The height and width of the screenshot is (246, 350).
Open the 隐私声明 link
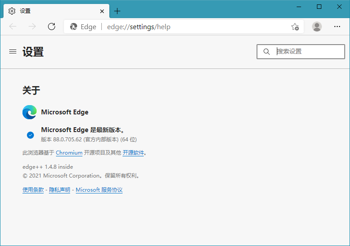click(x=60, y=190)
